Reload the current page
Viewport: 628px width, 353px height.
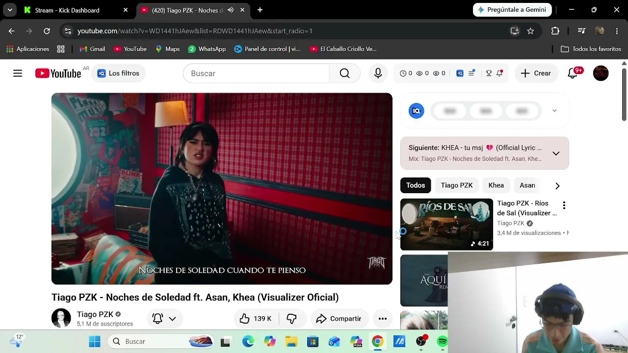[x=47, y=31]
